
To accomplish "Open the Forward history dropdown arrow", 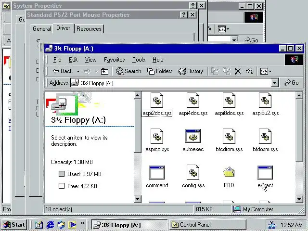I will tap(96, 71).
